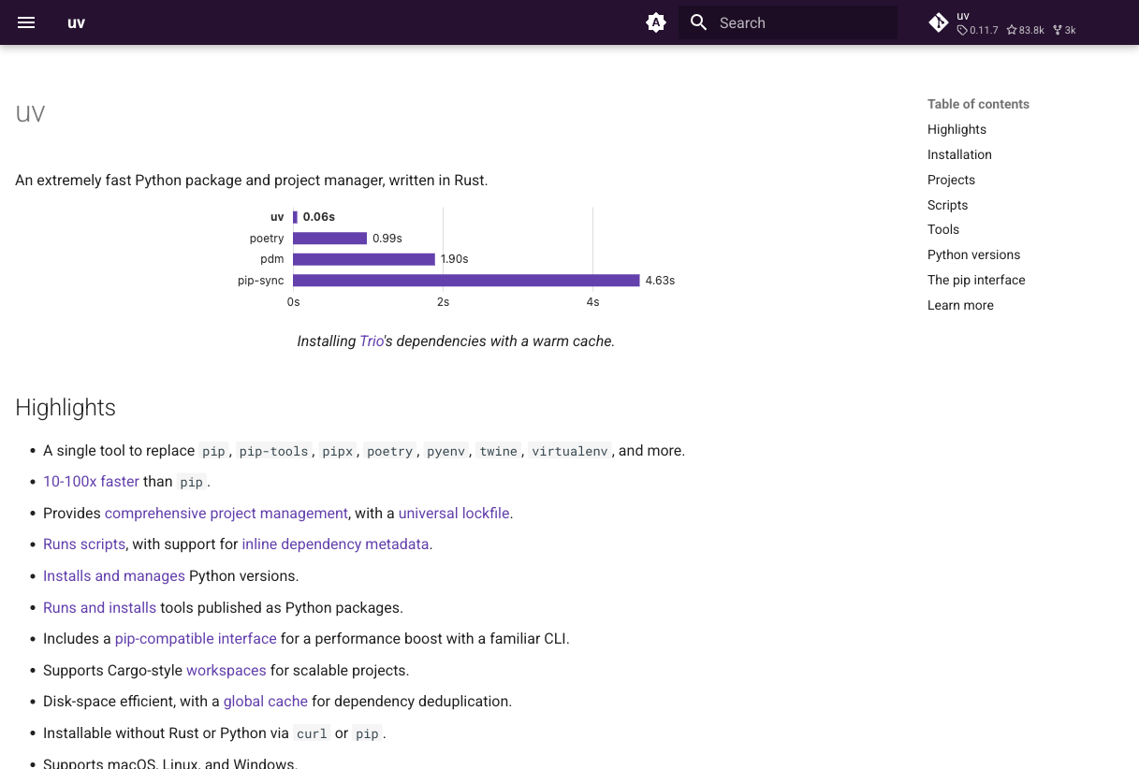Navigate to Scripts section in contents
This screenshot has height=769, width=1139.
[x=947, y=205]
